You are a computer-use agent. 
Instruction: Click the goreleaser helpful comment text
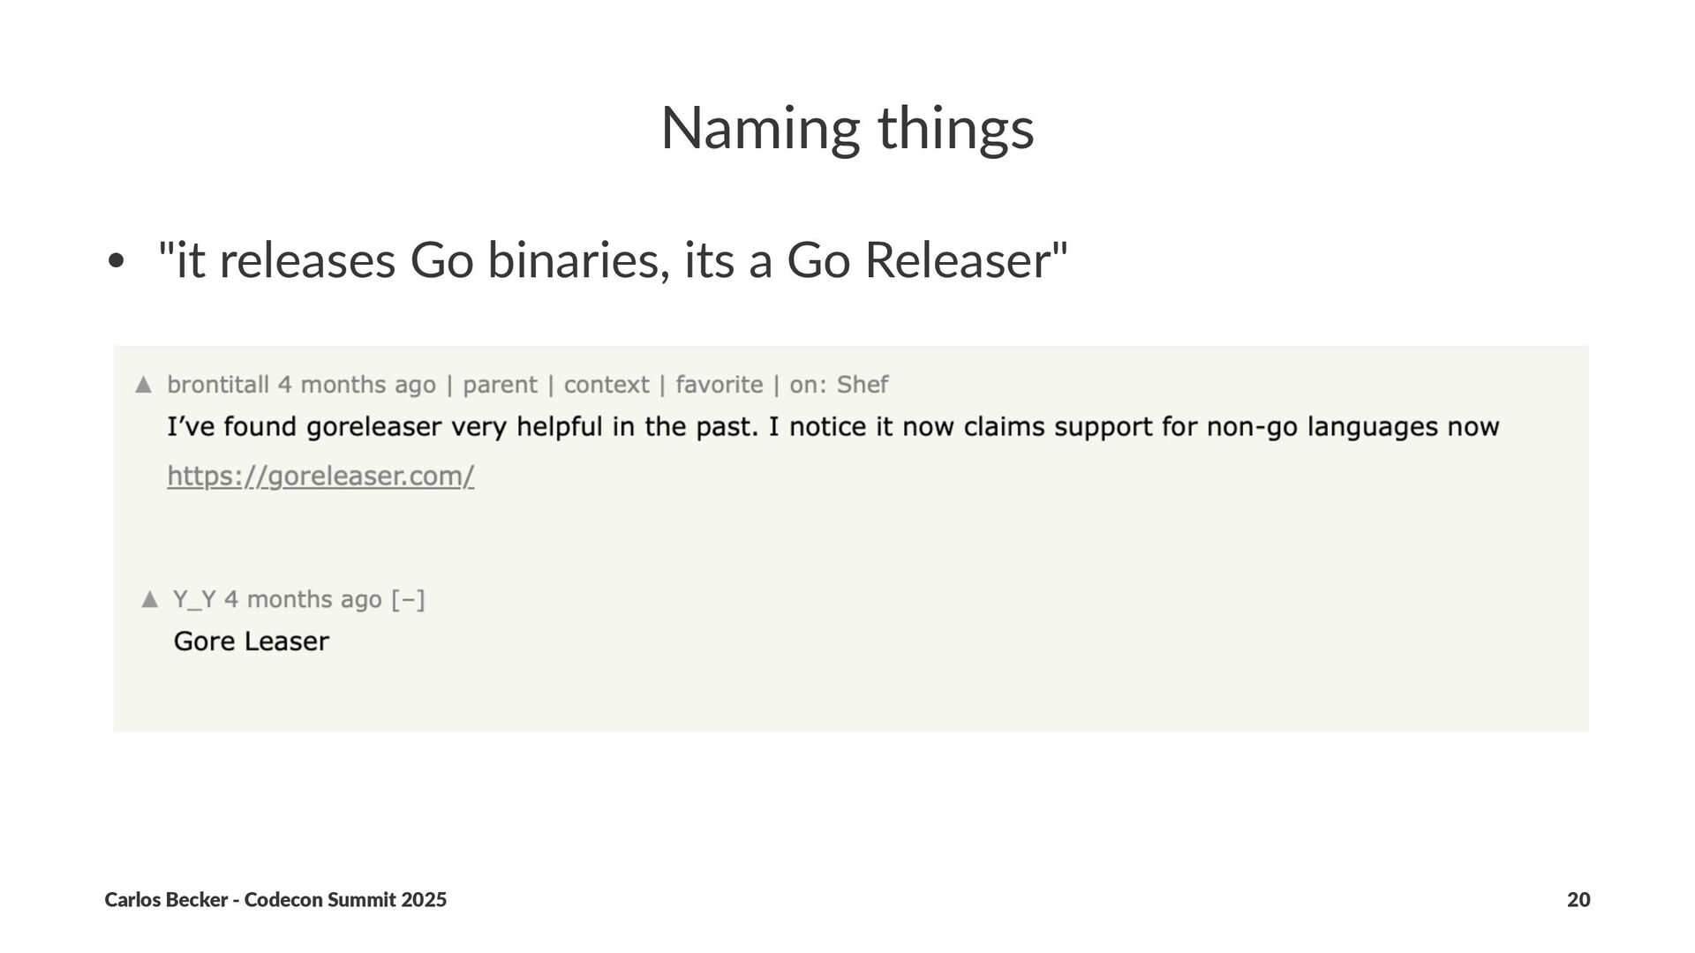point(833,428)
